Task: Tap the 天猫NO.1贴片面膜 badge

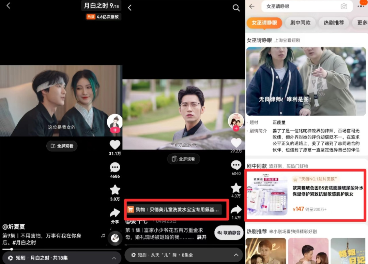Action: pyautogui.click(x=316, y=179)
